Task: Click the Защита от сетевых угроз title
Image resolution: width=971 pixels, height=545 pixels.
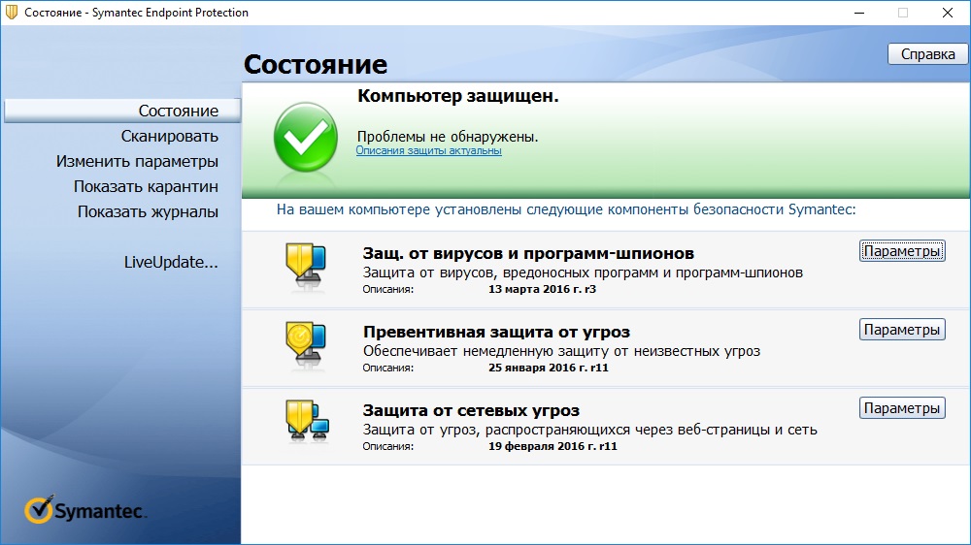Action: pyautogui.click(x=471, y=411)
